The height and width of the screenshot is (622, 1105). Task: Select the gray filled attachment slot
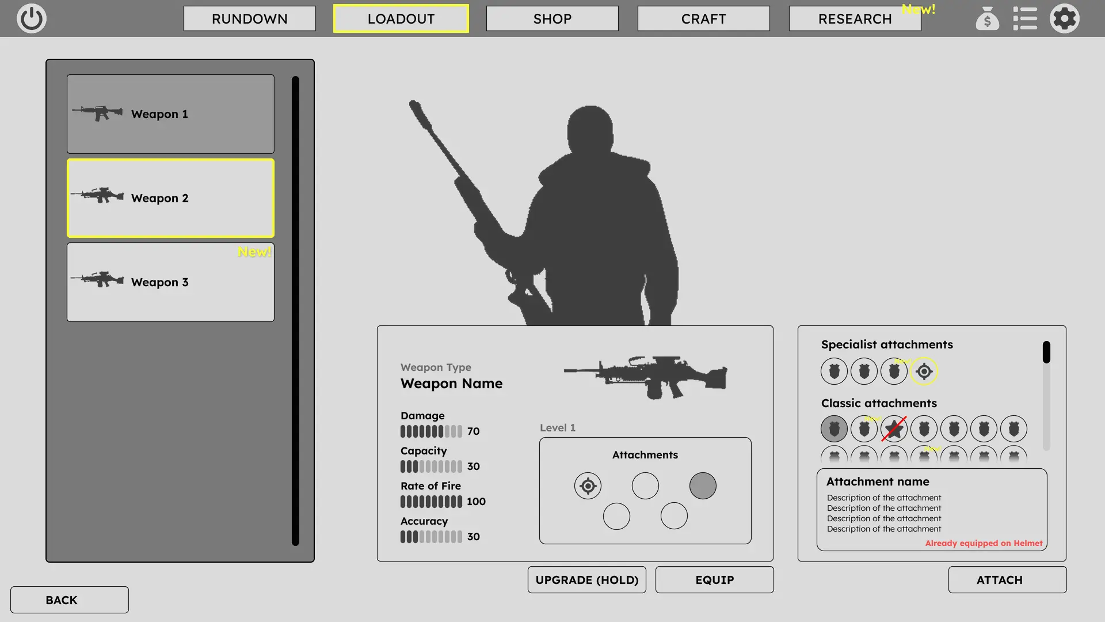coord(703,486)
